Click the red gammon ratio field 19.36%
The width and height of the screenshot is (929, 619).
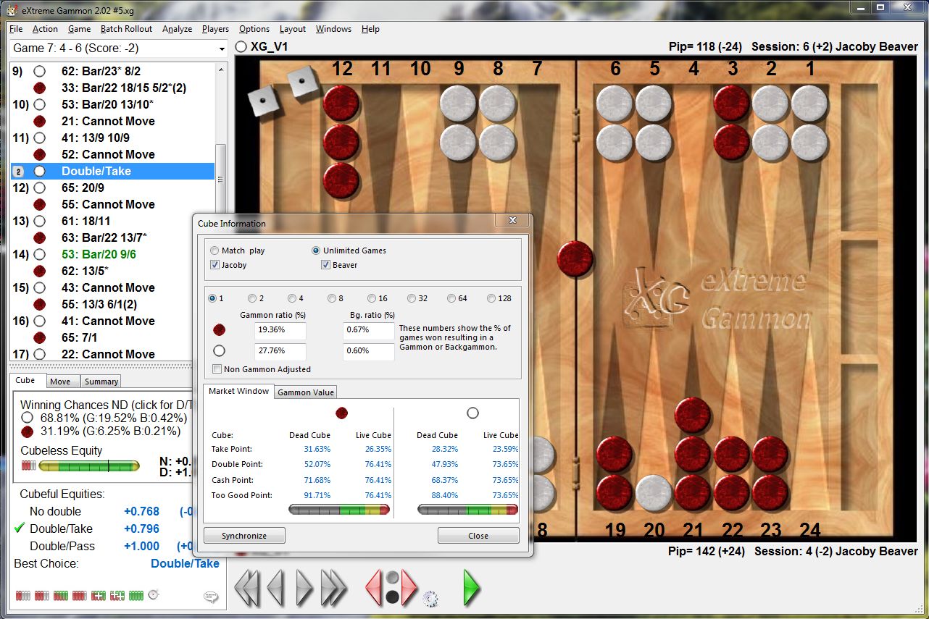tap(280, 330)
